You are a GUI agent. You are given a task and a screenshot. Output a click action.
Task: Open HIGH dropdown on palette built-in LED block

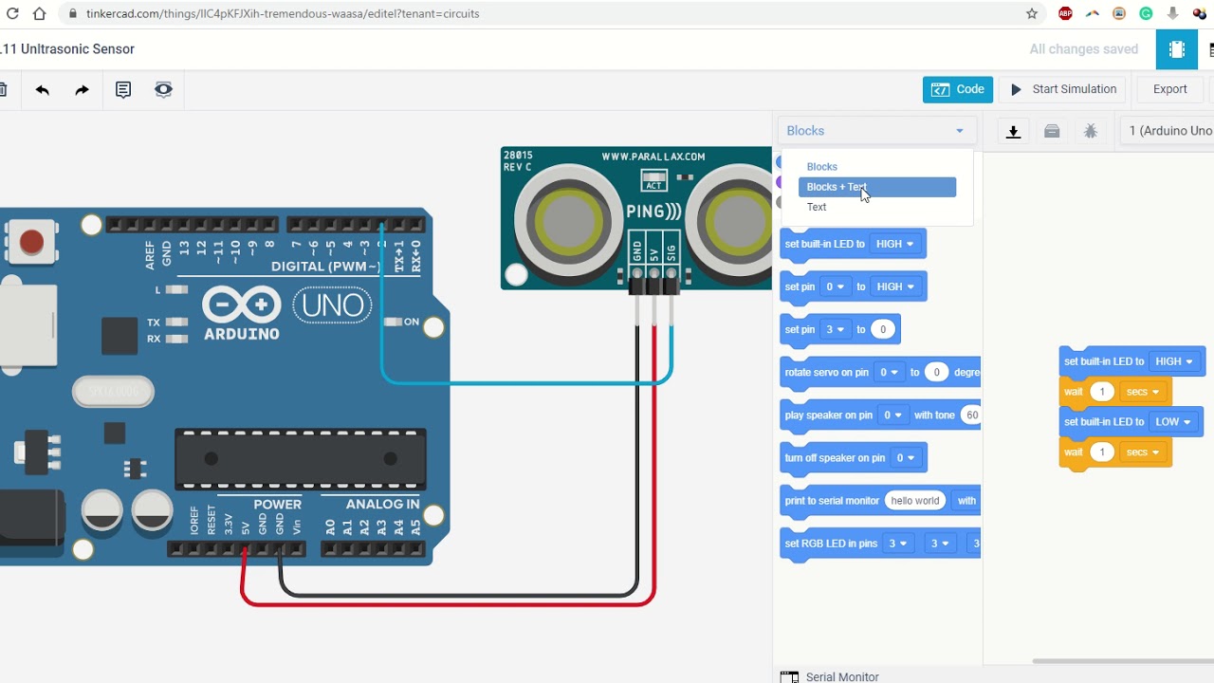click(894, 244)
